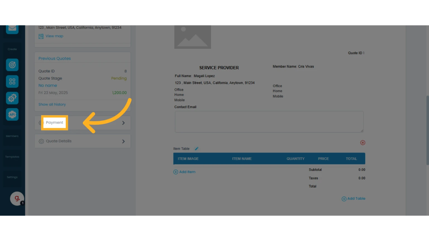The width and height of the screenshot is (429, 241).
Task: Click the Quote ID label in document
Action: point(355,53)
